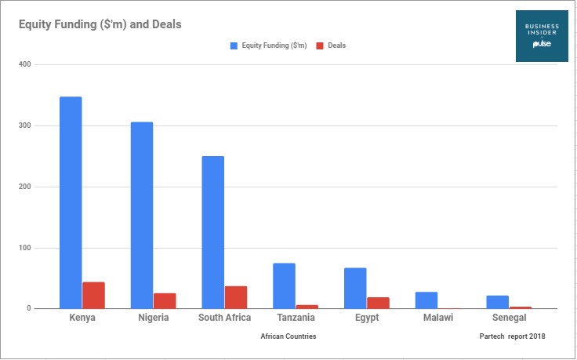The width and height of the screenshot is (577, 360).
Task: Click the 400 y-axis value label
Action: (x=25, y=64)
